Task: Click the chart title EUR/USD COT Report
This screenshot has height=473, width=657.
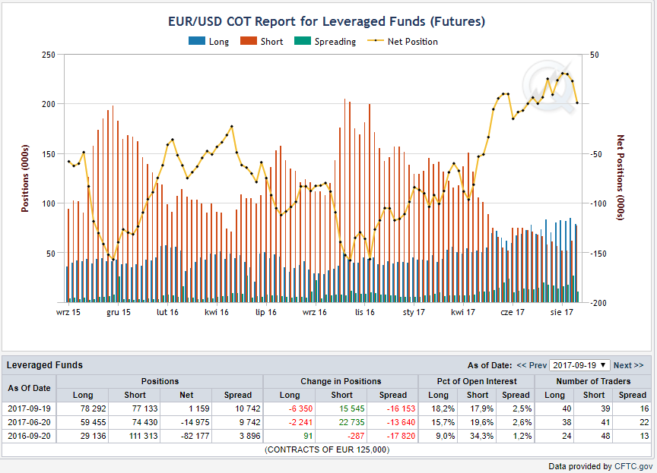Action: click(327, 21)
